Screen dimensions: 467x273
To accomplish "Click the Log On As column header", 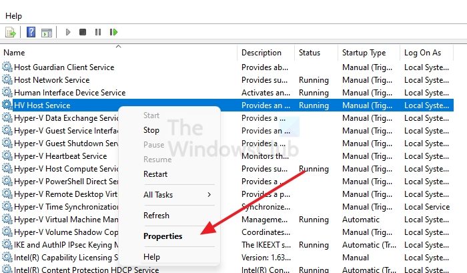I will coord(422,53).
